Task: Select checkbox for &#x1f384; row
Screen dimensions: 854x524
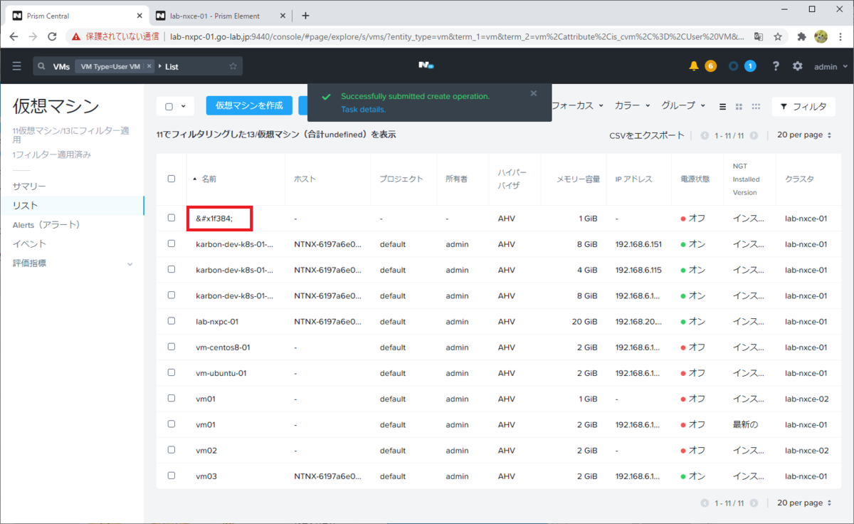Action: [x=172, y=218]
